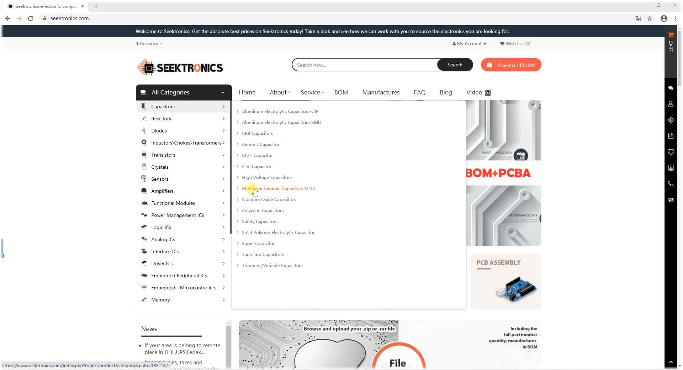The width and height of the screenshot is (683, 370).
Task: Open High Voltage Capacitors link
Action: click(266, 178)
